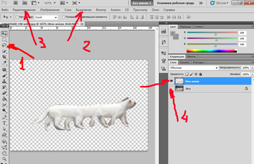Click Основная рабочая среда workspace button

point(175,3)
